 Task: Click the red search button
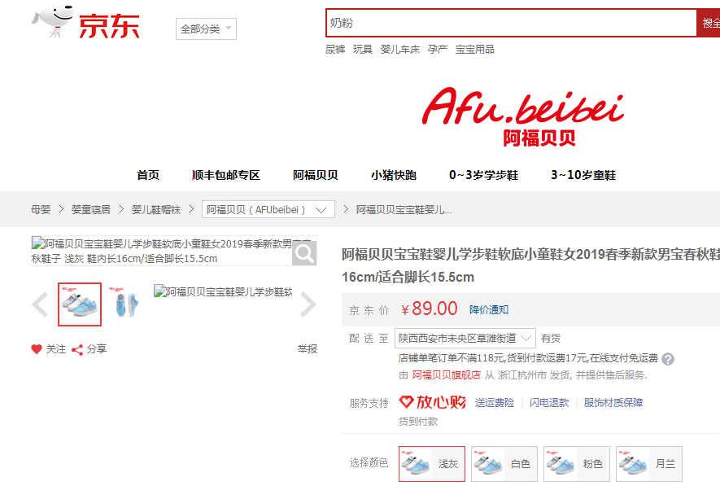(x=709, y=23)
